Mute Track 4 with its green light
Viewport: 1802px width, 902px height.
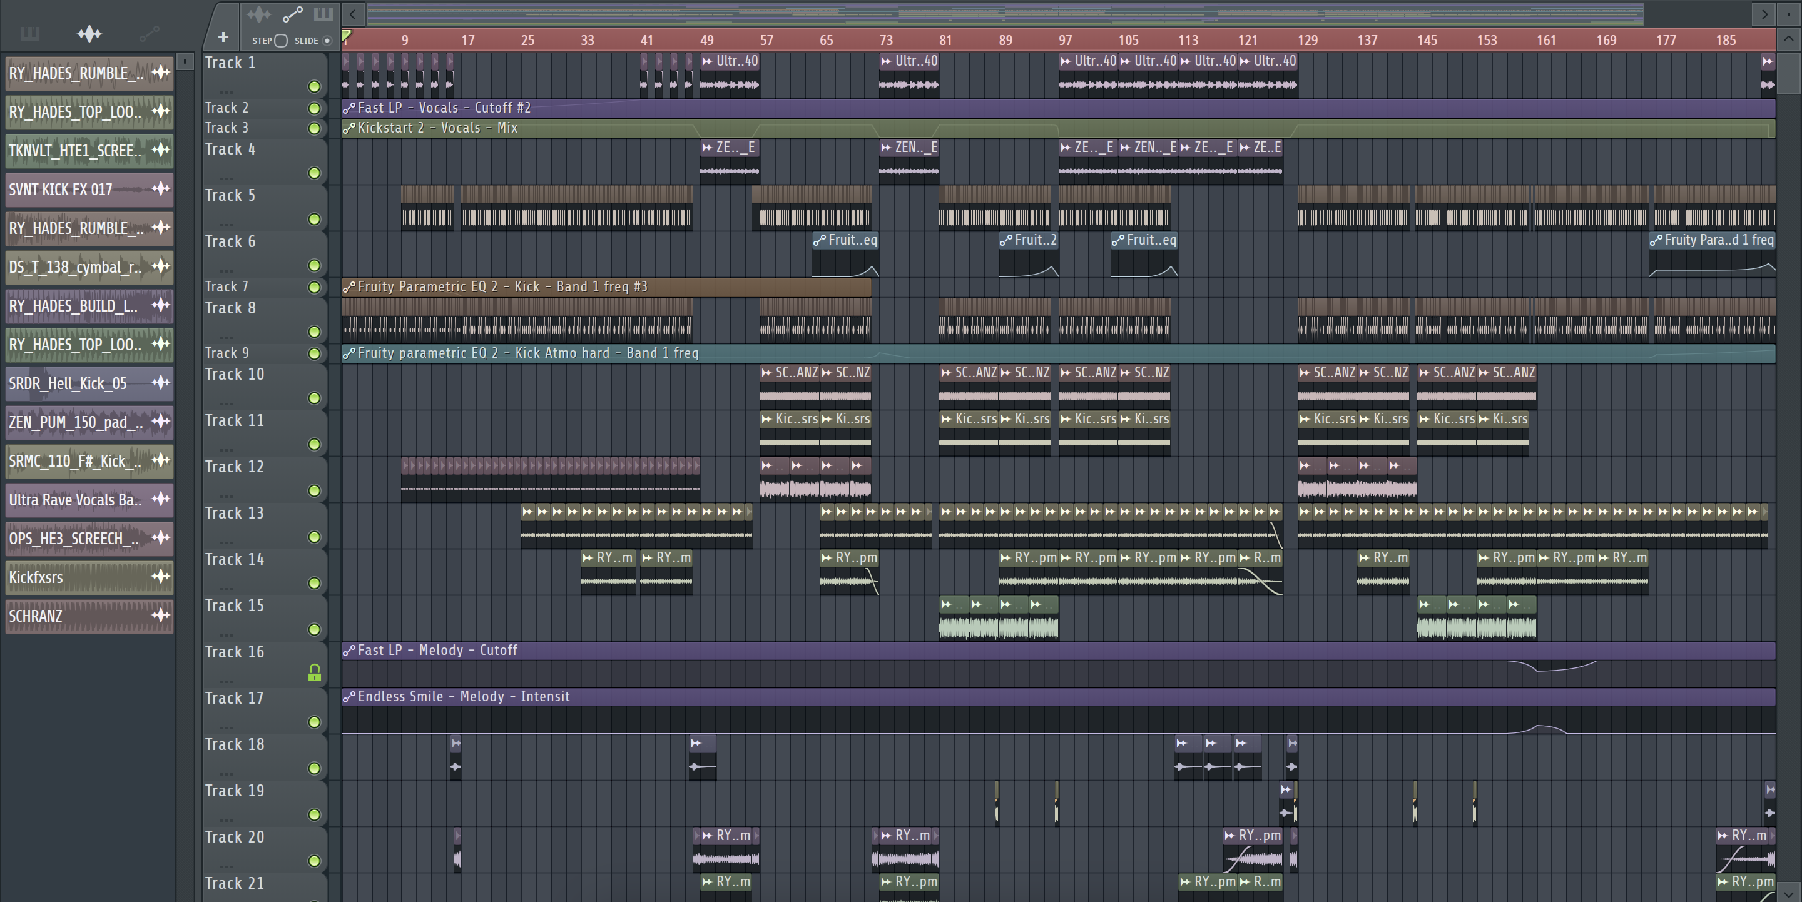pyautogui.click(x=314, y=173)
